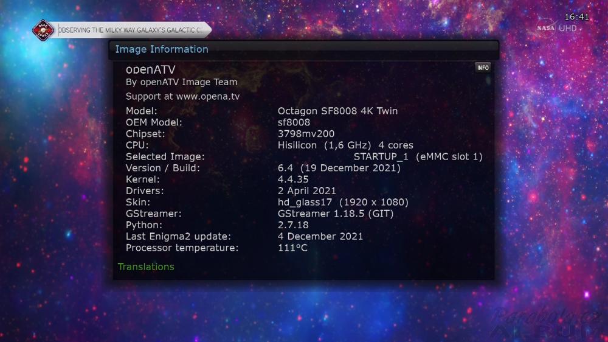Viewport: 608px width, 342px height.
Task: Select the 'Chipset:' label
Action: [145, 133]
